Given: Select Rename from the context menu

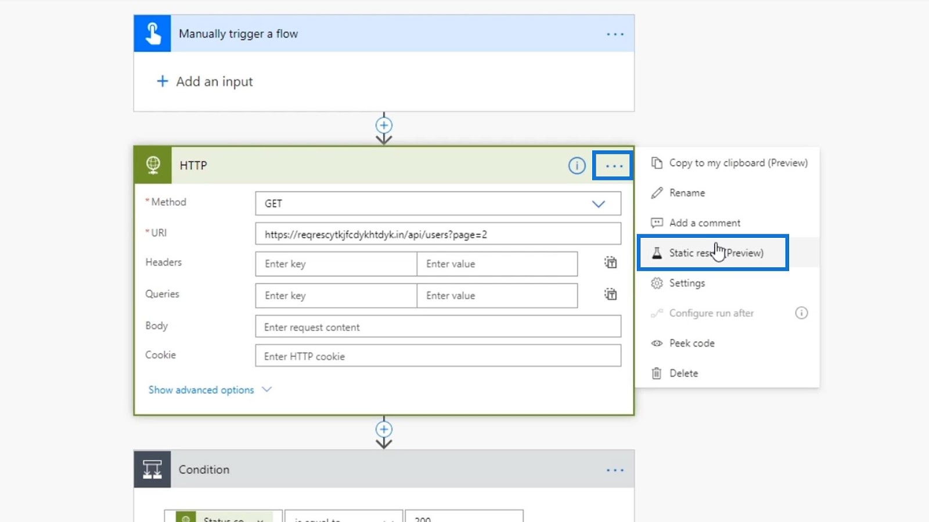Looking at the screenshot, I should click(x=728, y=193).
